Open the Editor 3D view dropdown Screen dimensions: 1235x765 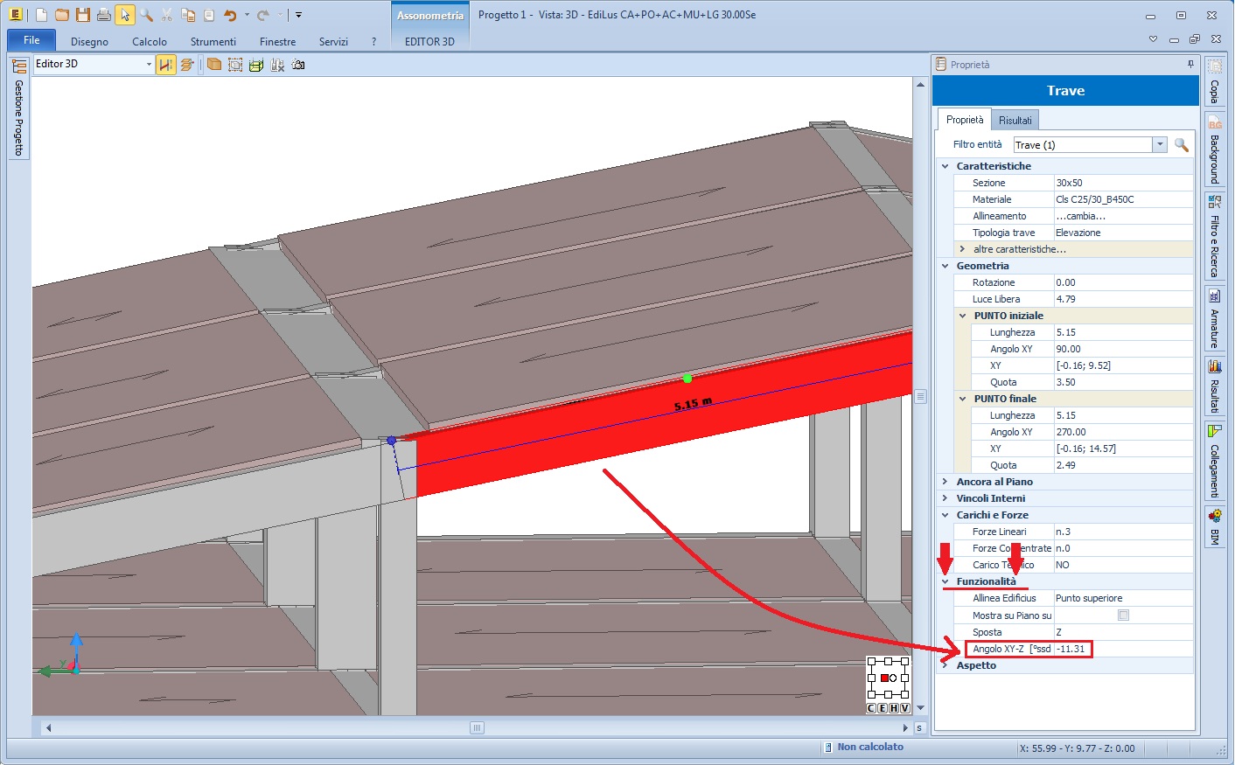(149, 65)
